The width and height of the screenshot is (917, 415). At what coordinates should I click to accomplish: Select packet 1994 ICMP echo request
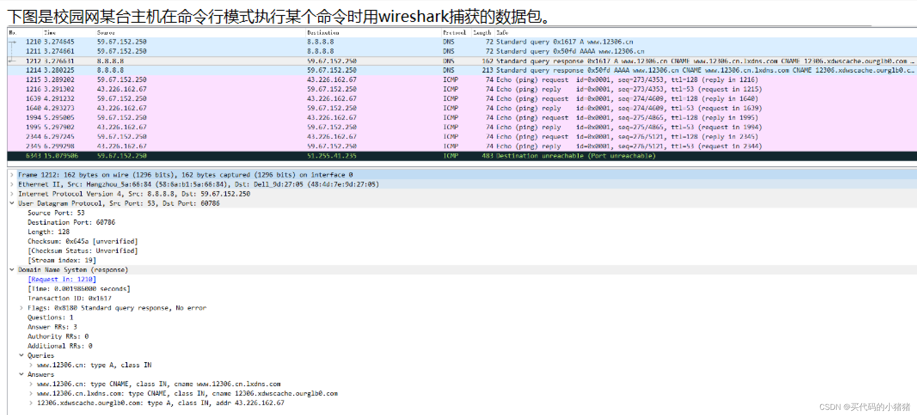[462, 117]
